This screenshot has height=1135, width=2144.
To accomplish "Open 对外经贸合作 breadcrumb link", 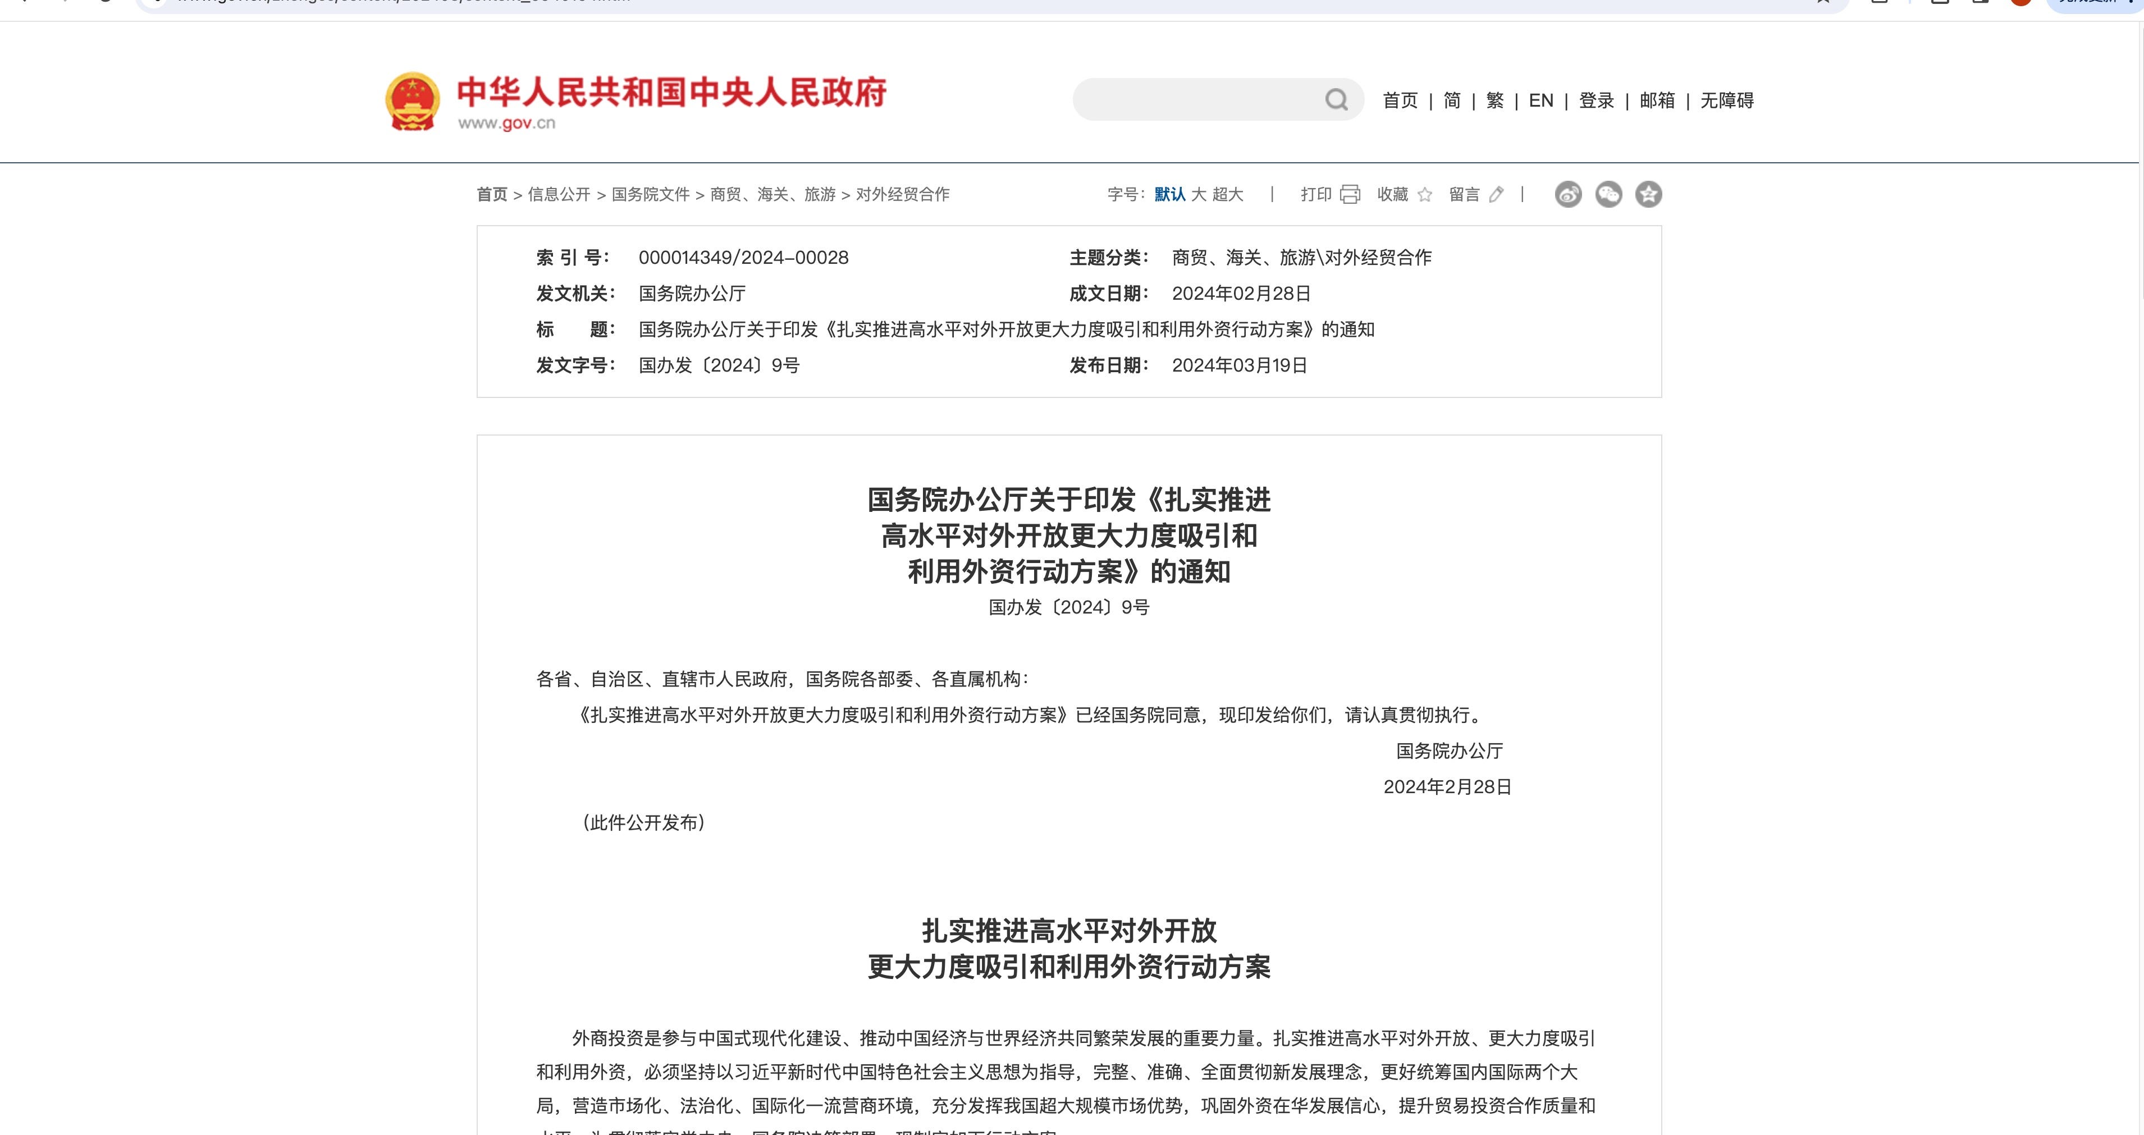I will pyautogui.click(x=902, y=195).
